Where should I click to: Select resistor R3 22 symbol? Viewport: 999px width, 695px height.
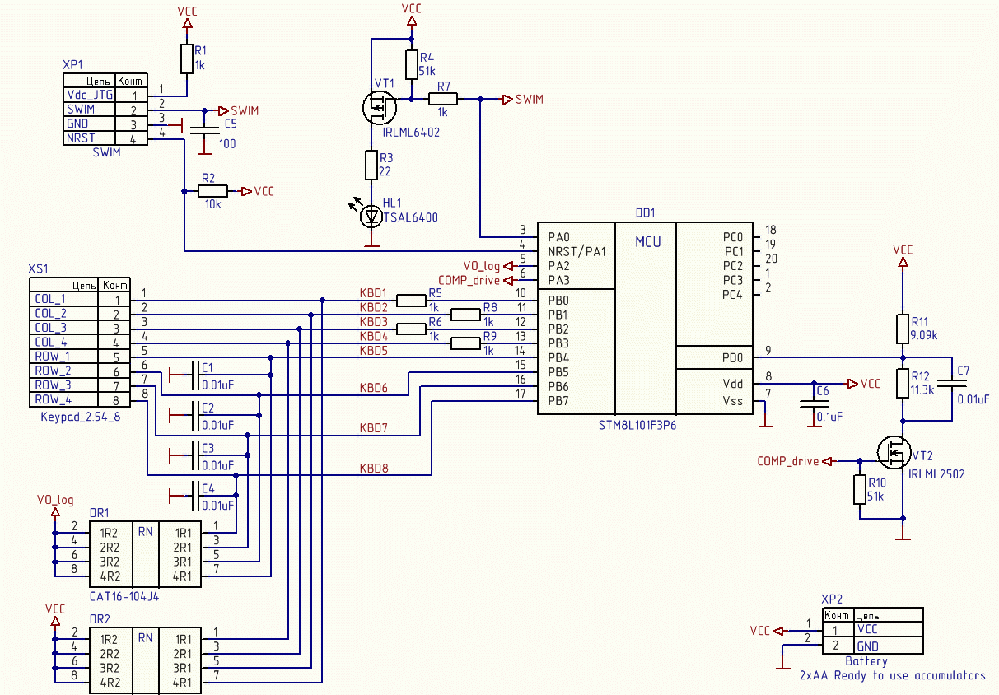pos(371,165)
